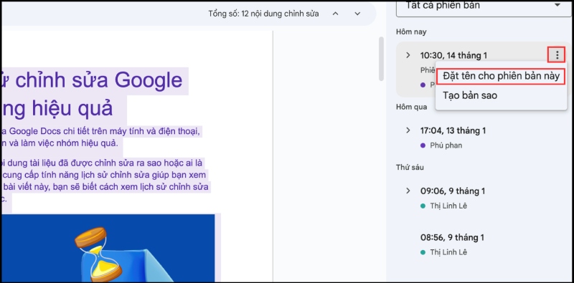This screenshot has width=574, height=283.
Task: Click the 'Tổng số: 12 nội dung chỉnh sửa' text
Action: (x=263, y=14)
